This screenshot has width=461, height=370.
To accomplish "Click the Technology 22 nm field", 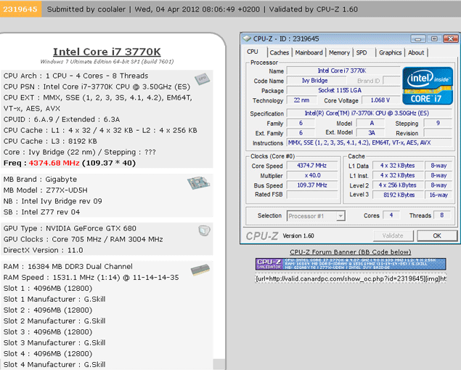I will 302,100.
